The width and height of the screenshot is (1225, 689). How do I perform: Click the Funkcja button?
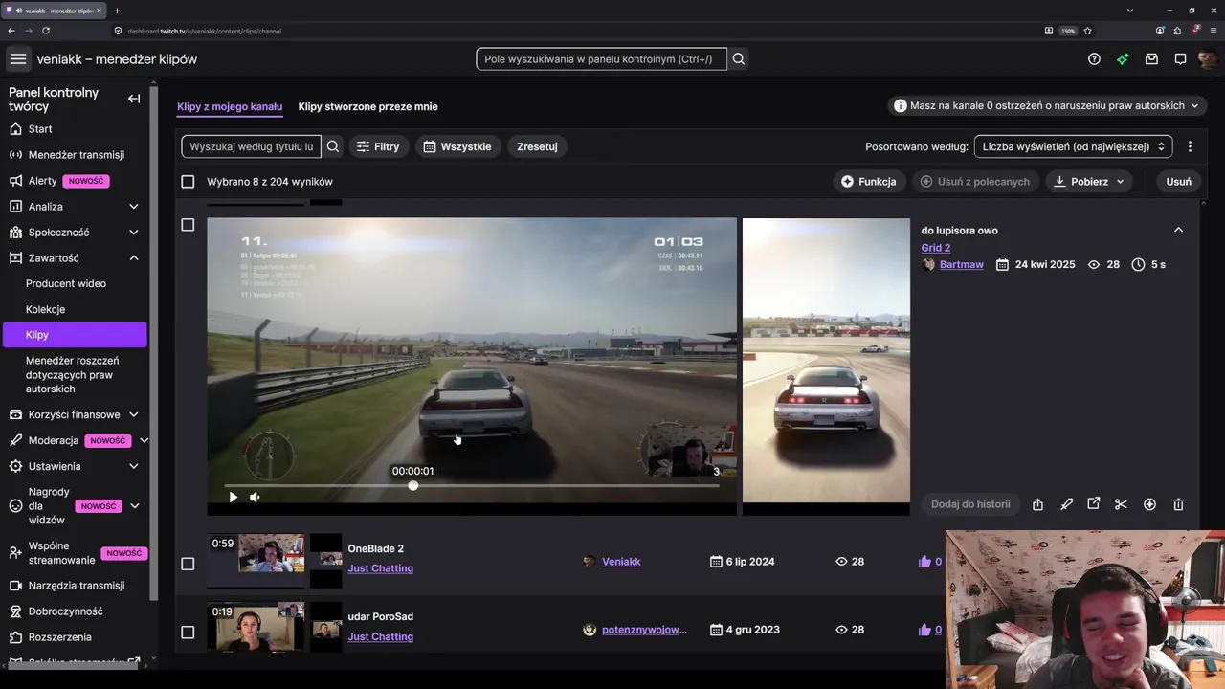point(869,182)
